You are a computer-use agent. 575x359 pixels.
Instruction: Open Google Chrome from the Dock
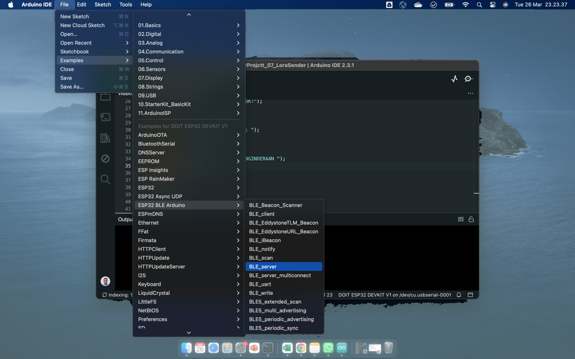(x=301, y=348)
